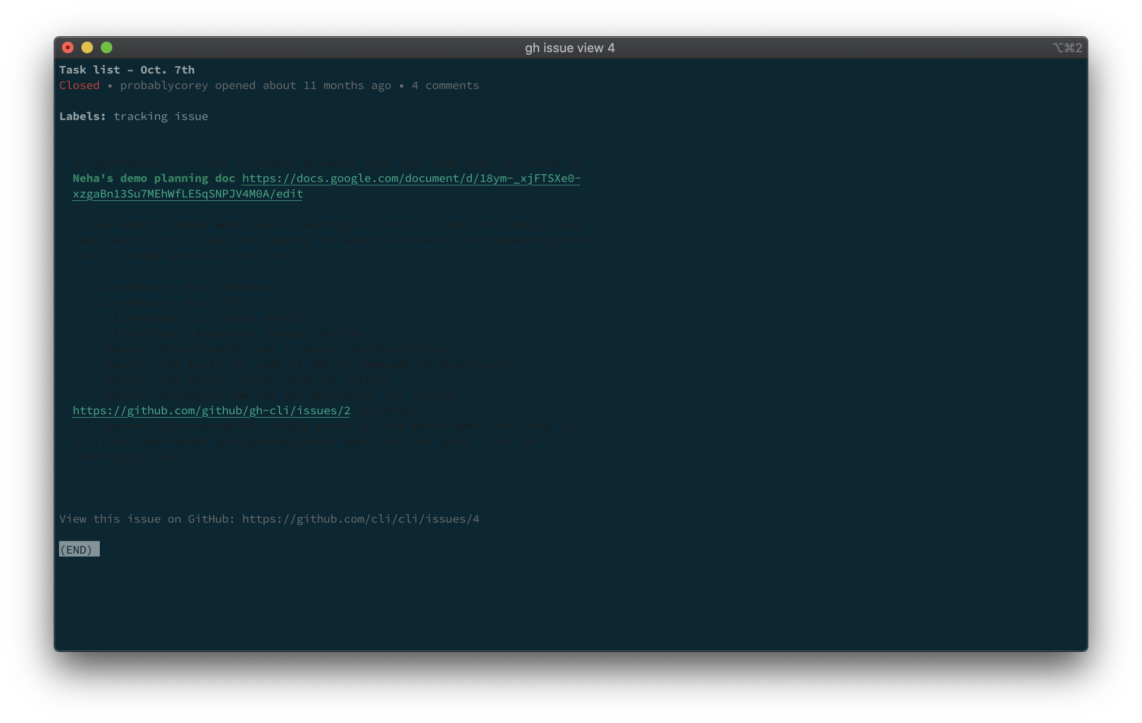Click the Google Docs document URL
Screen dimensions: 1142x723
411,178
